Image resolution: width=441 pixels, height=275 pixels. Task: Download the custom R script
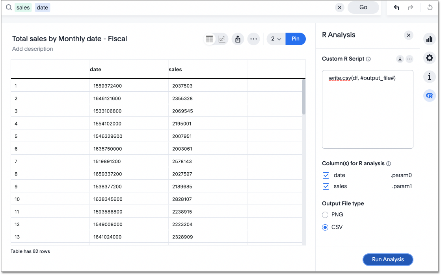[400, 59]
